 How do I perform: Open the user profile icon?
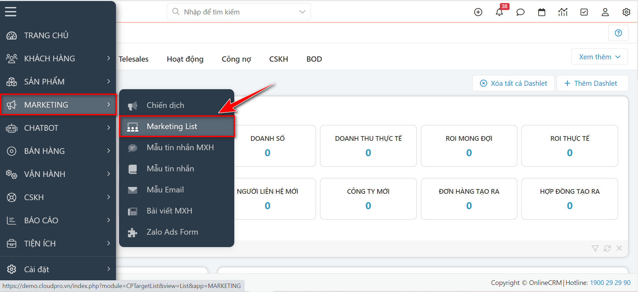(605, 12)
